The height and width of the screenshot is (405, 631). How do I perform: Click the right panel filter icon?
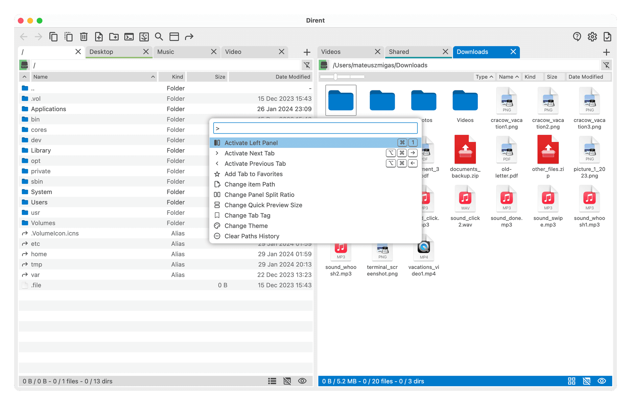coord(606,65)
